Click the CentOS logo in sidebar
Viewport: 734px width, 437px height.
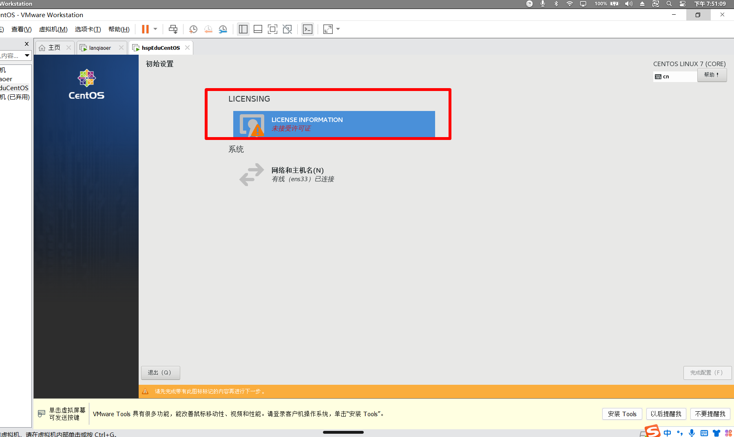[x=86, y=84]
